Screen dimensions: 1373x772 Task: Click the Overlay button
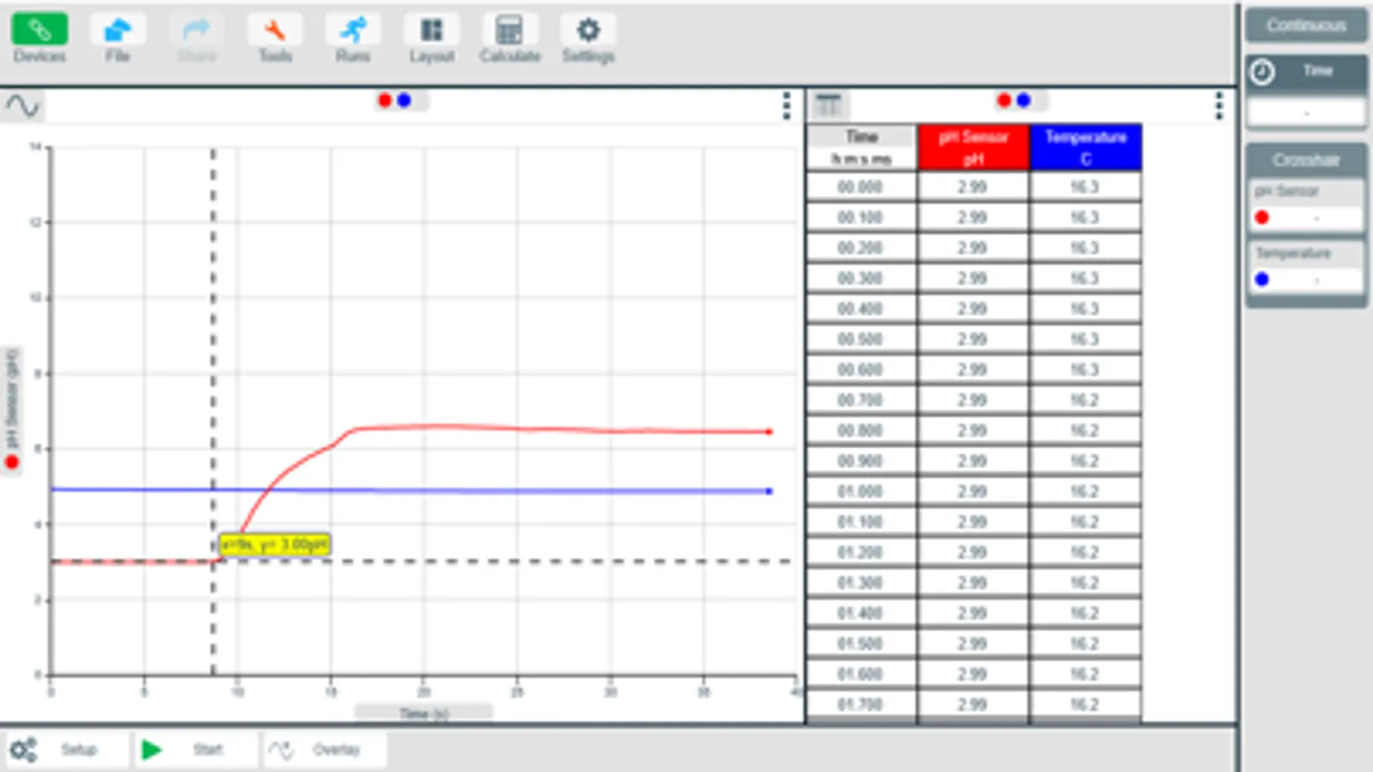tap(325, 750)
